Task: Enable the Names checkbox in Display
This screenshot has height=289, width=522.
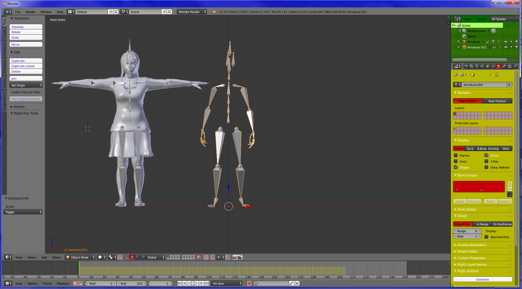Action: pyautogui.click(x=456, y=156)
